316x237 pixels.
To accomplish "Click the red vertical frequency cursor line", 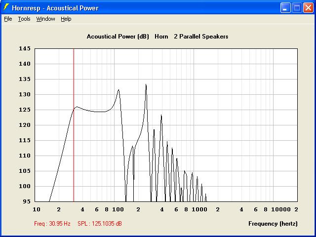I will pos(74,125).
